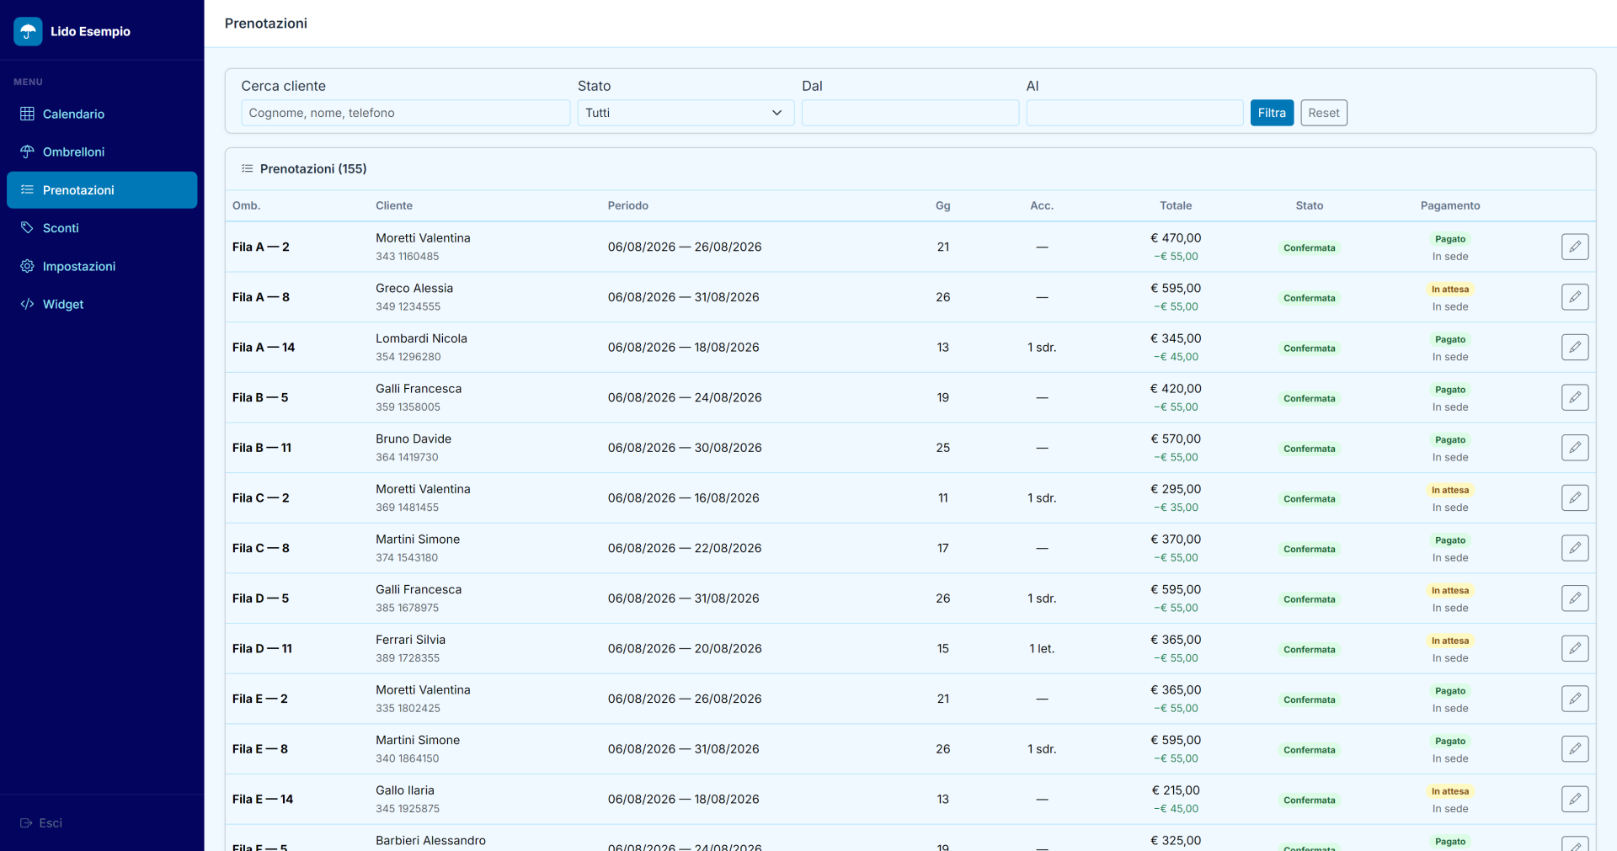The height and width of the screenshot is (851, 1617).
Task: Open Impostazioni menu entry
Action: pos(102,266)
